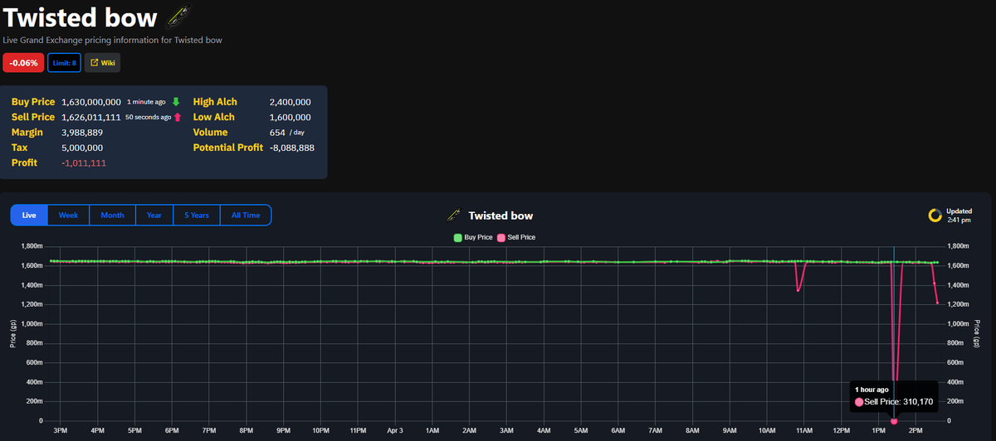996x441 pixels.
Task: Click the Potential Profit label
Action: pos(228,148)
